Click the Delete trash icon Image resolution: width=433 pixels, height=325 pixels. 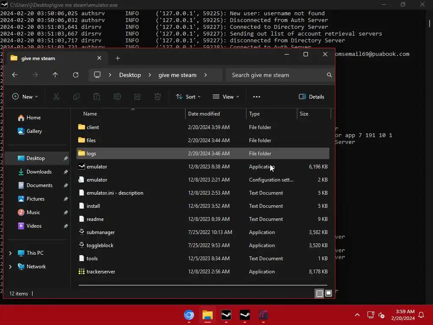(158, 97)
